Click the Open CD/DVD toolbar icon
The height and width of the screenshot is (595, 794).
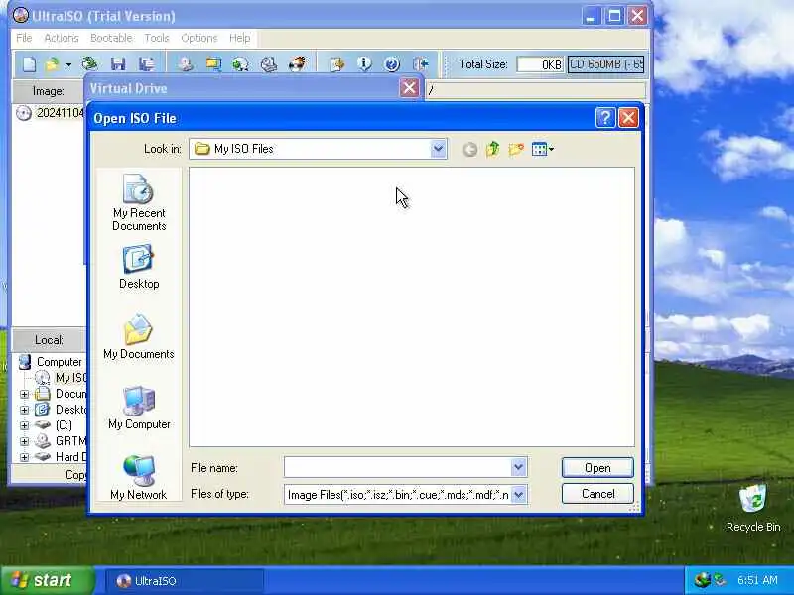click(89, 64)
